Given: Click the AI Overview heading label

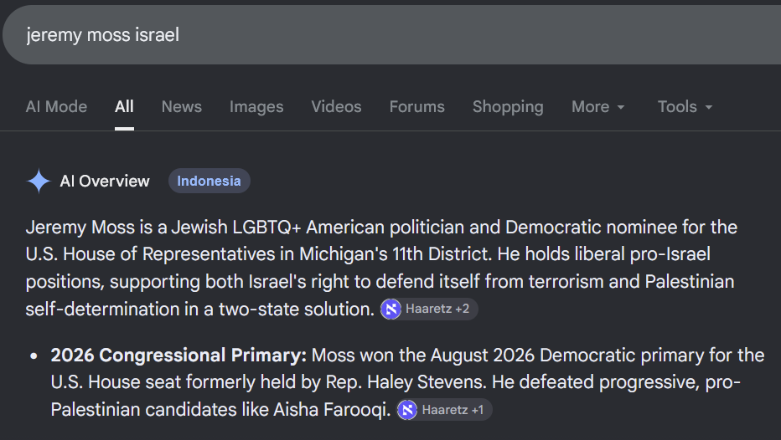Looking at the screenshot, I should [105, 181].
